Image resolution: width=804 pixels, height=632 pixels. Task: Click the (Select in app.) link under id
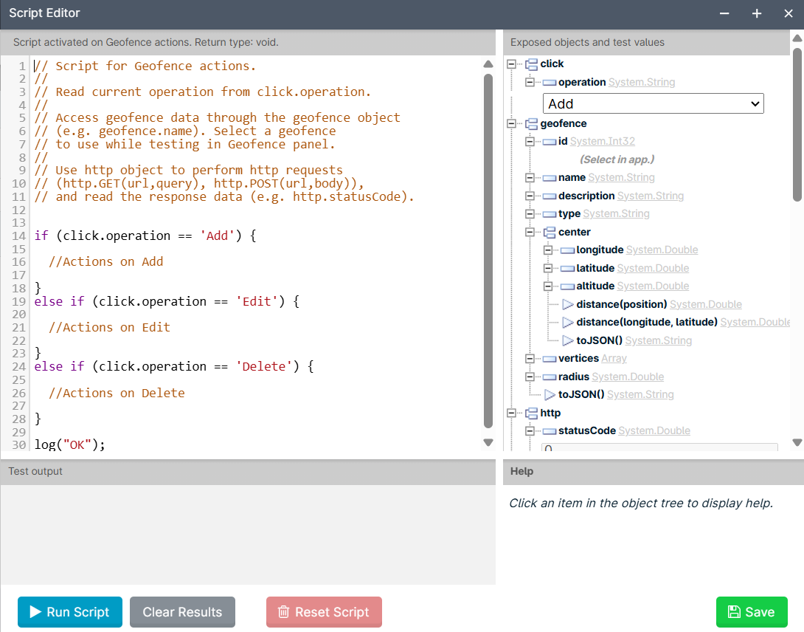pyautogui.click(x=617, y=159)
